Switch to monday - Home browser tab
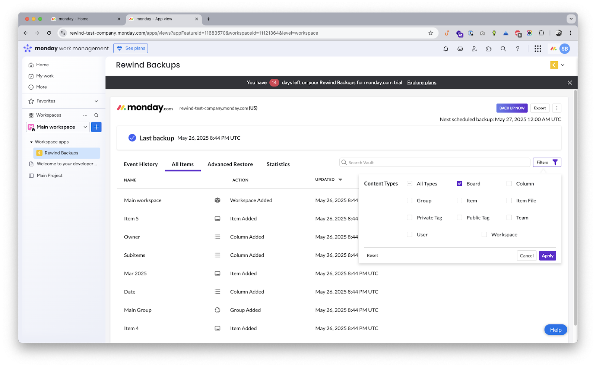 [x=85, y=19]
